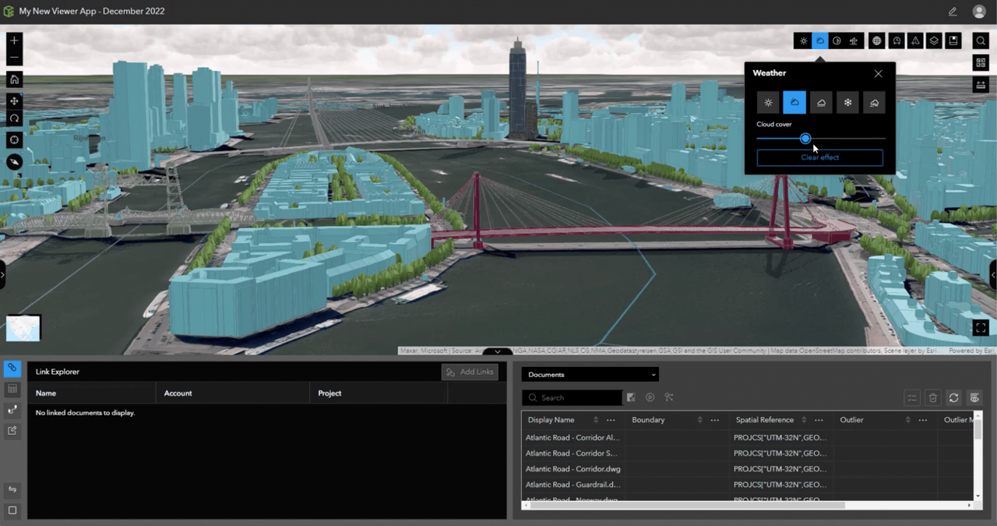Image resolution: width=997 pixels, height=526 pixels.
Task: Open the slides bookmark tool
Action: (953, 41)
